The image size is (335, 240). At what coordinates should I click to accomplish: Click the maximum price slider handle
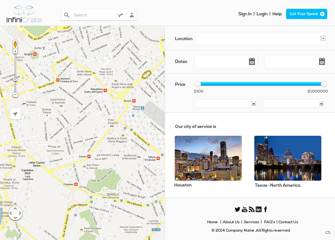point(324,84)
